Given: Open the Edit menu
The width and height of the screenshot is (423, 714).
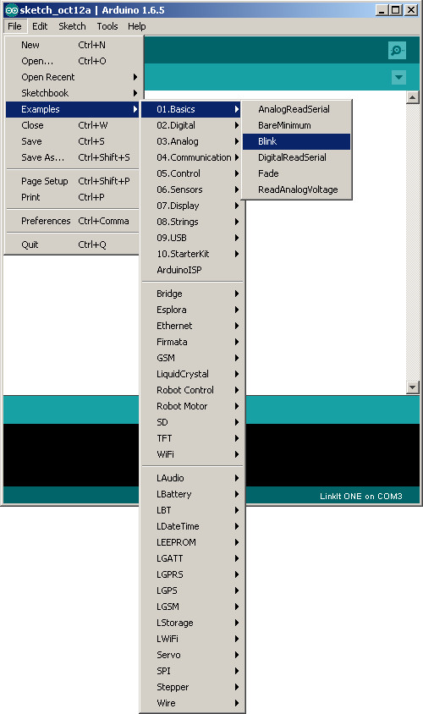Looking at the screenshot, I should tap(40, 26).
